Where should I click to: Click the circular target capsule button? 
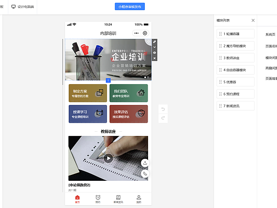coord(145,33)
